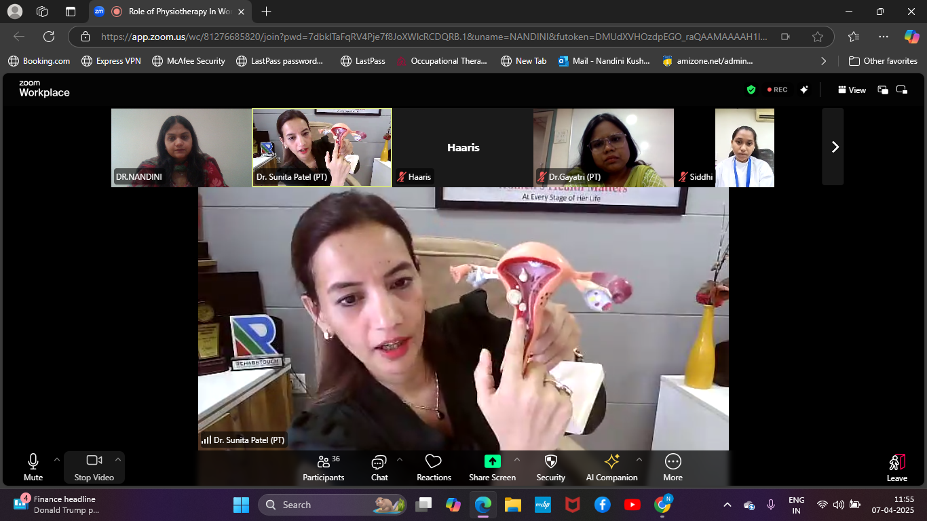The height and width of the screenshot is (521, 927).
Task: Expand audio options arrow beside Mute
Action: pos(57,459)
